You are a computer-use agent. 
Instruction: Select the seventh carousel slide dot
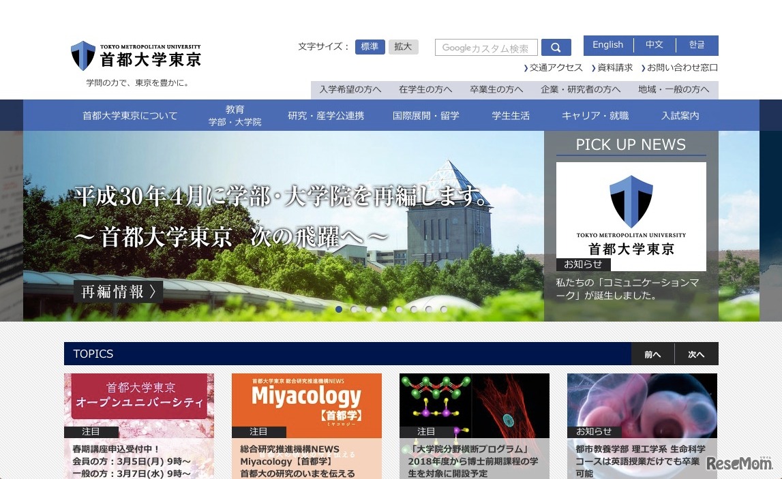(428, 309)
